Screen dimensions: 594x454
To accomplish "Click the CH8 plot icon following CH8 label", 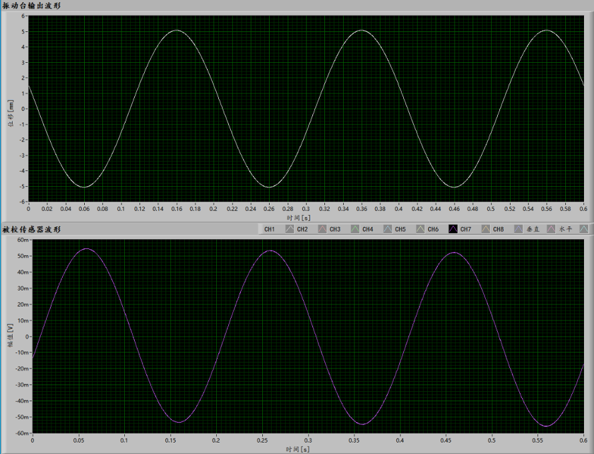I will point(519,229).
